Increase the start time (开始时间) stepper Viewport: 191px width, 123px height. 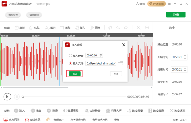click(185, 56)
